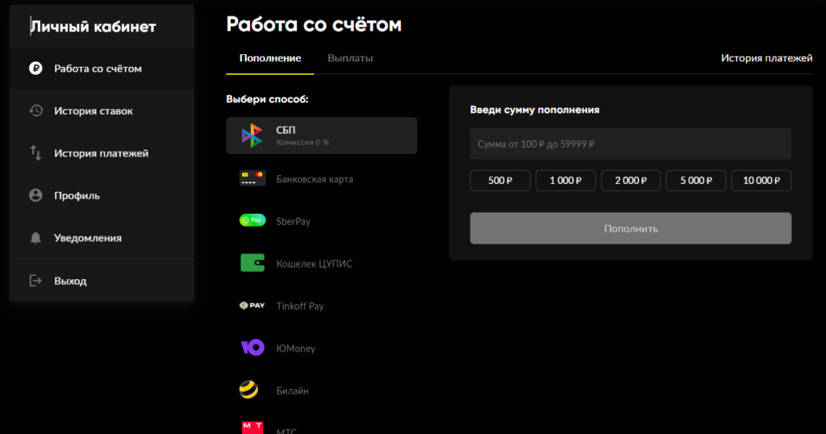Click the person avatar icon for Профиль
This screenshot has width=826, height=434.
pyautogui.click(x=35, y=195)
